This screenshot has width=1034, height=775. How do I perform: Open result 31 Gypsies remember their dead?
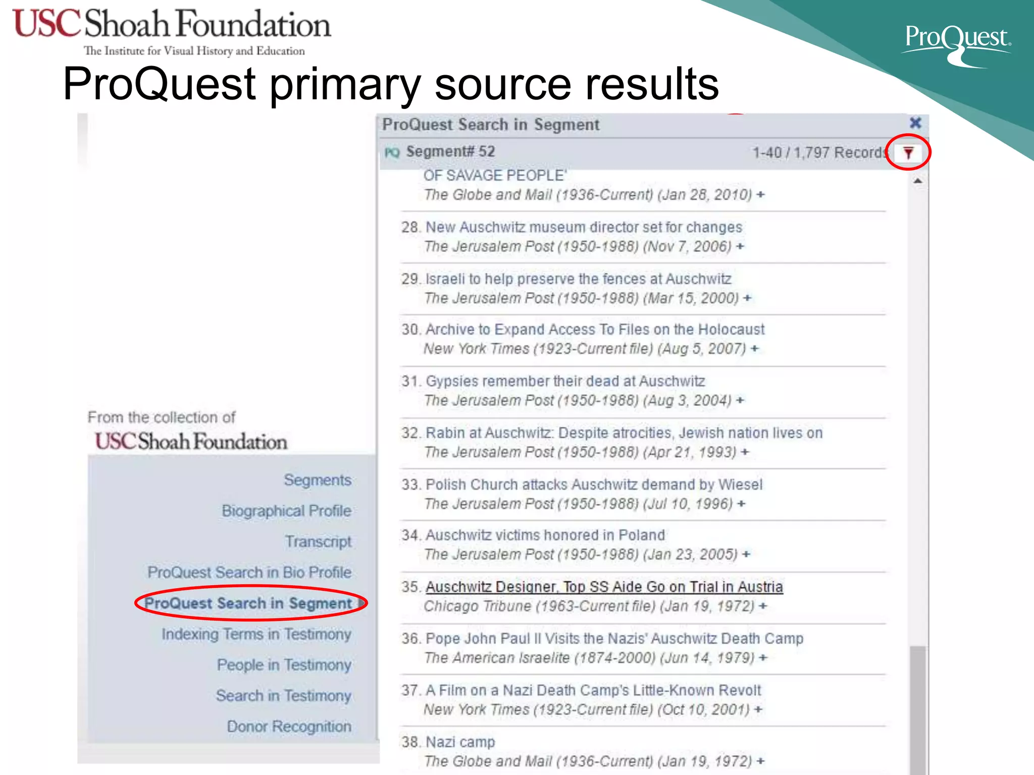[x=565, y=381]
